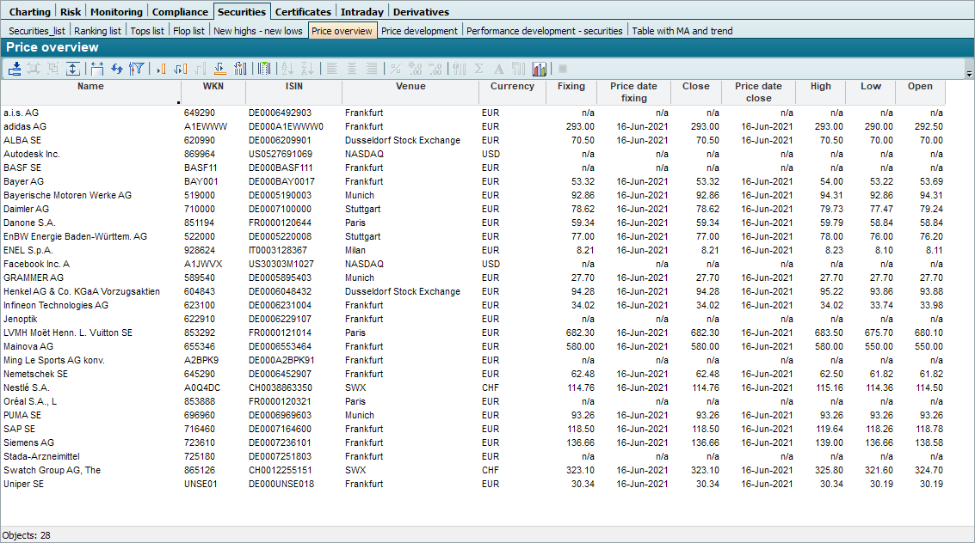Click the first orange-bar column icon
The height and width of the screenshot is (543, 975).
point(161,69)
